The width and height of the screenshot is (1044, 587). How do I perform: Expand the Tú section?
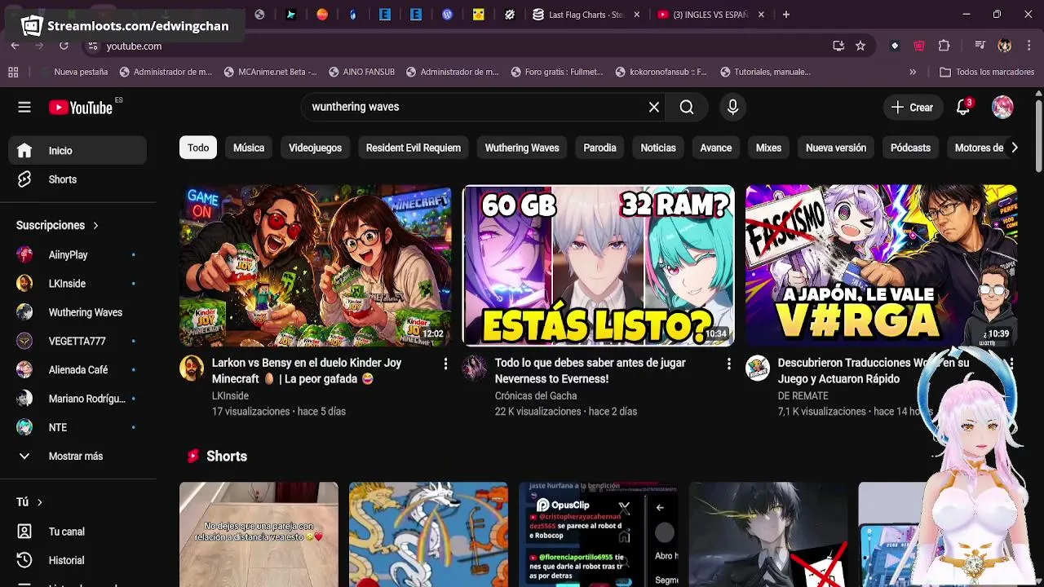pos(29,502)
